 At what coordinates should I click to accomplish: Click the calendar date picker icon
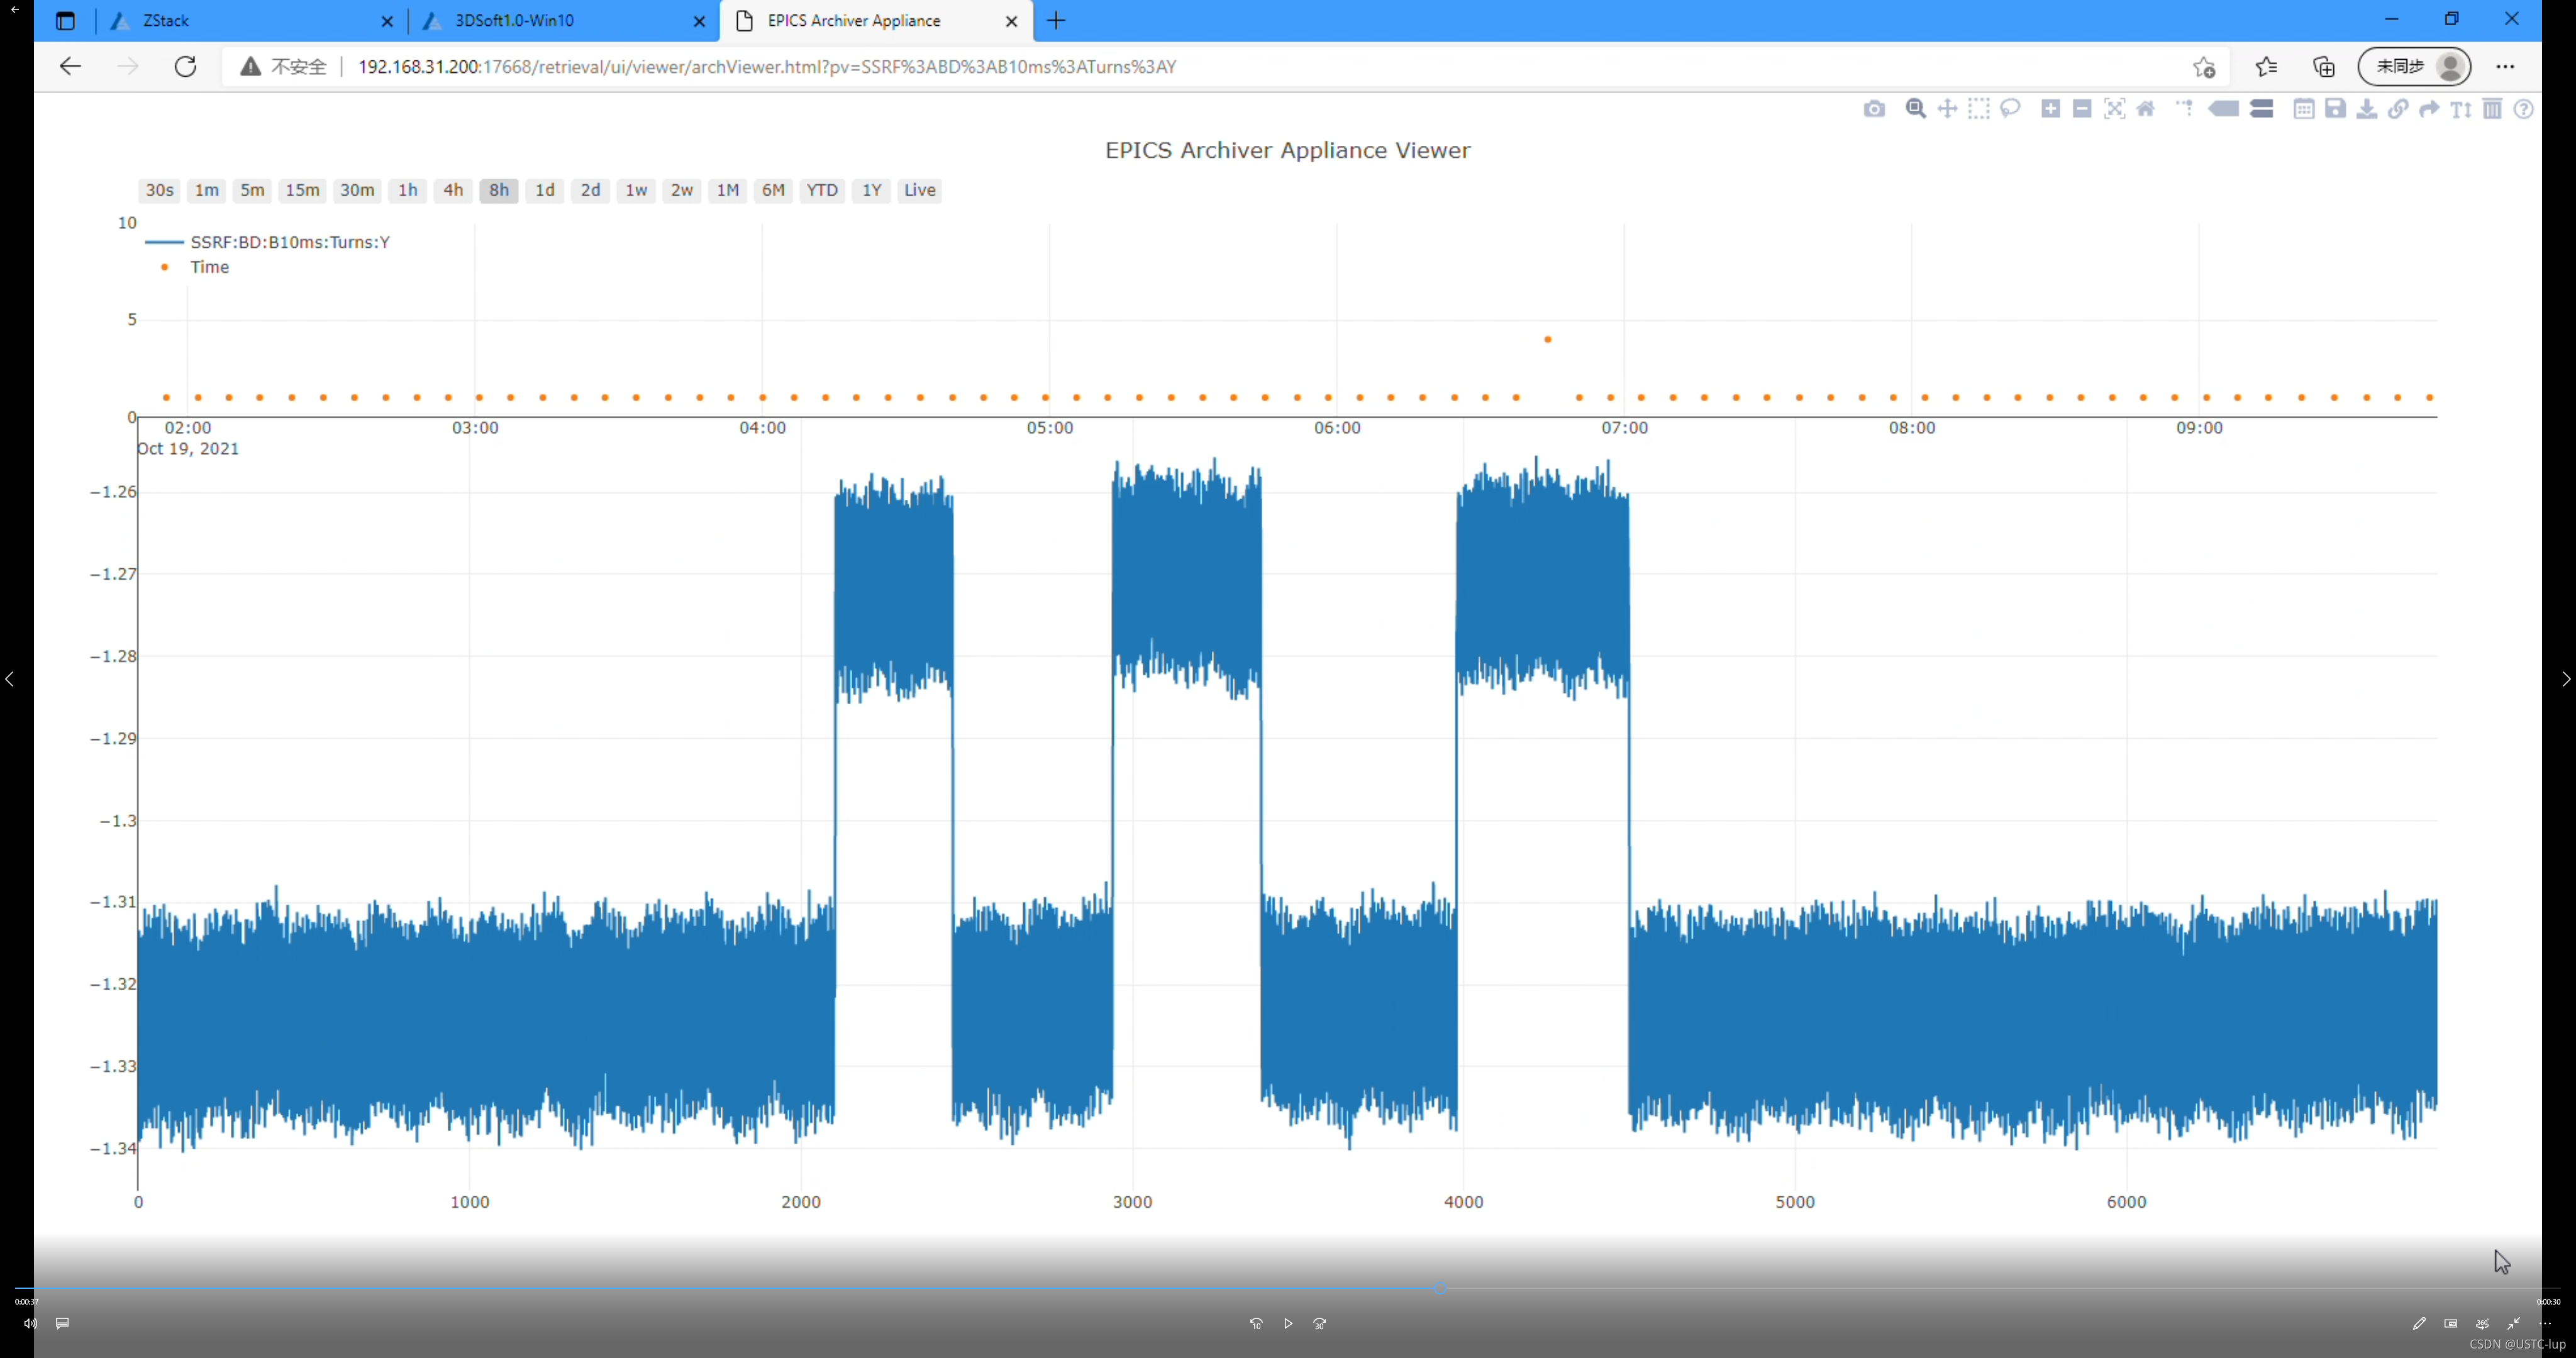2304,109
